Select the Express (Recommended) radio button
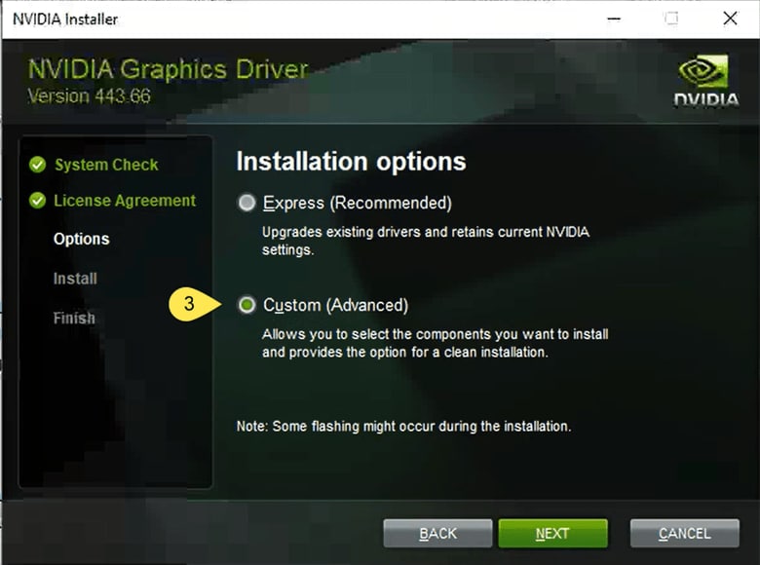This screenshot has width=760, height=565. click(247, 203)
